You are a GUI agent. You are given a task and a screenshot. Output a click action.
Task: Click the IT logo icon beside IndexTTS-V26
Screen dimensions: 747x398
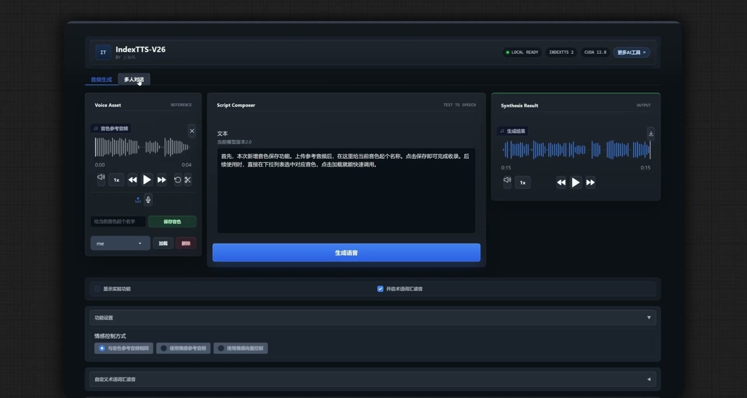tap(103, 52)
